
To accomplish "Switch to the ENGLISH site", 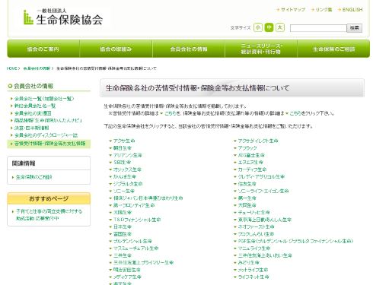I will point(352,10).
